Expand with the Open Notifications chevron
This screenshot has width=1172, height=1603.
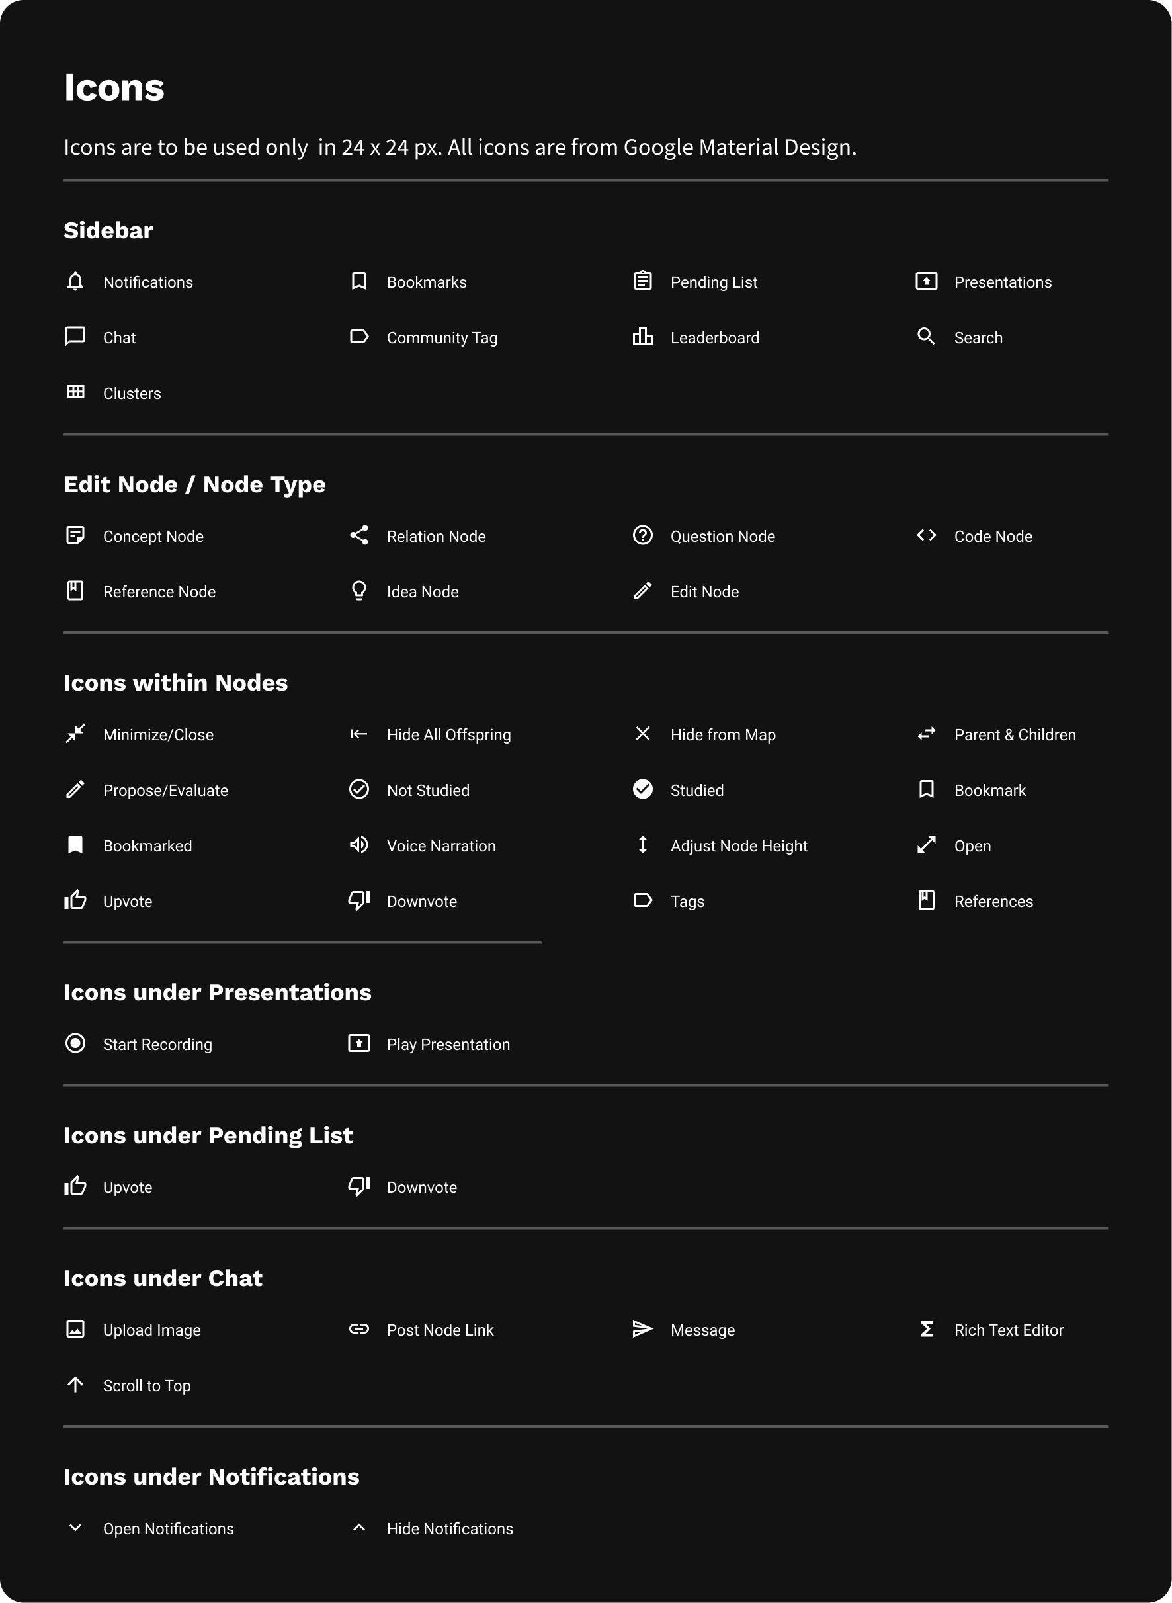(75, 1527)
